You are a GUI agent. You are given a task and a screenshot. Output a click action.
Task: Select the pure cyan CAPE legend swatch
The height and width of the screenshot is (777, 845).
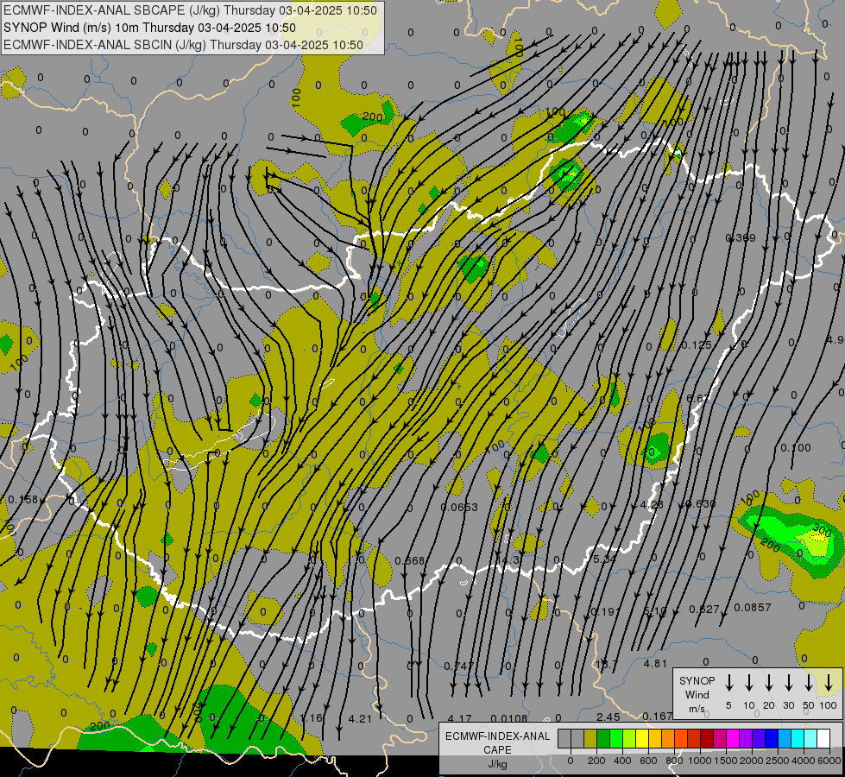(797, 739)
